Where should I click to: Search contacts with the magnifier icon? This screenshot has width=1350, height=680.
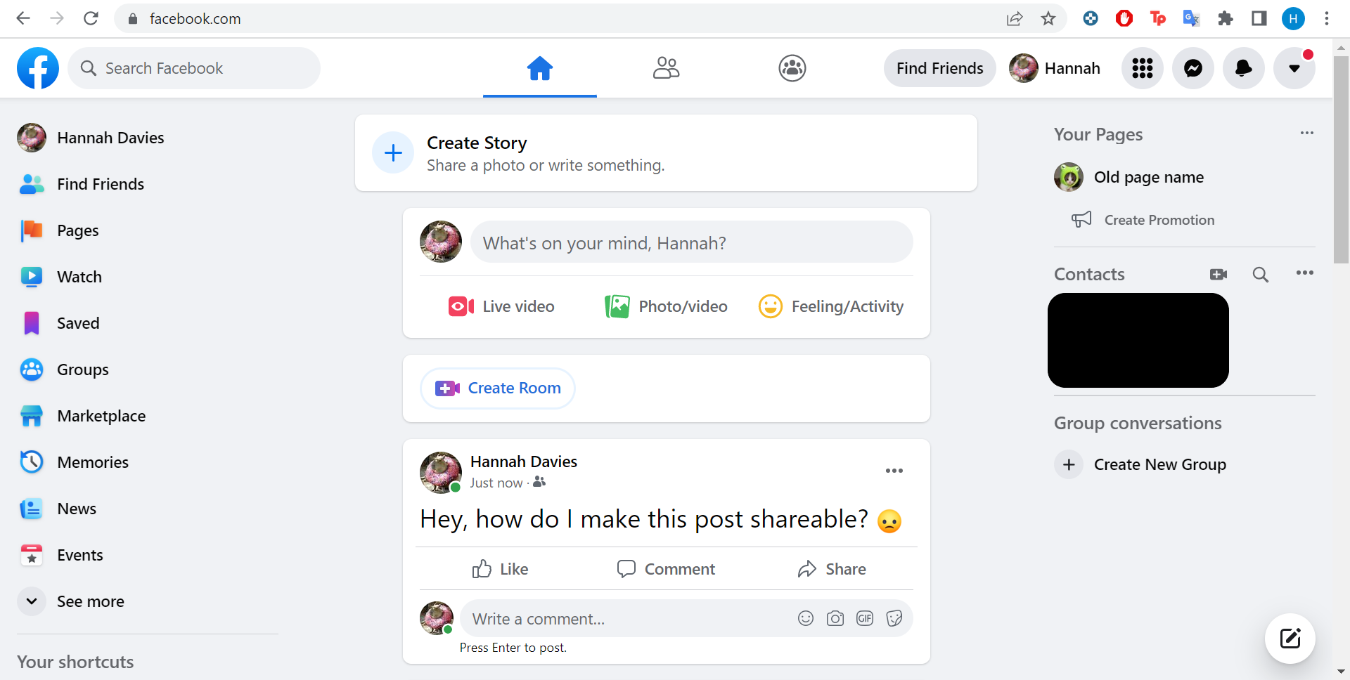[x=1261, y=275]
